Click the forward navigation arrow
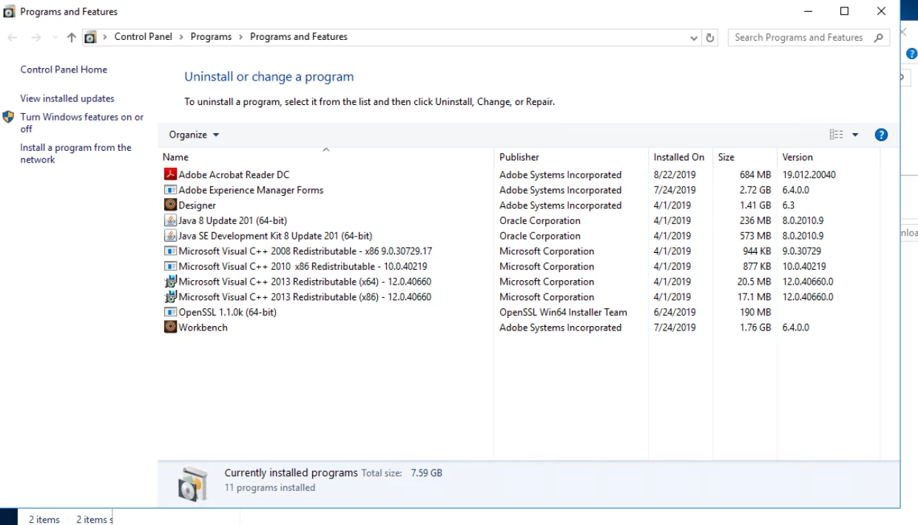 [36, 38]
